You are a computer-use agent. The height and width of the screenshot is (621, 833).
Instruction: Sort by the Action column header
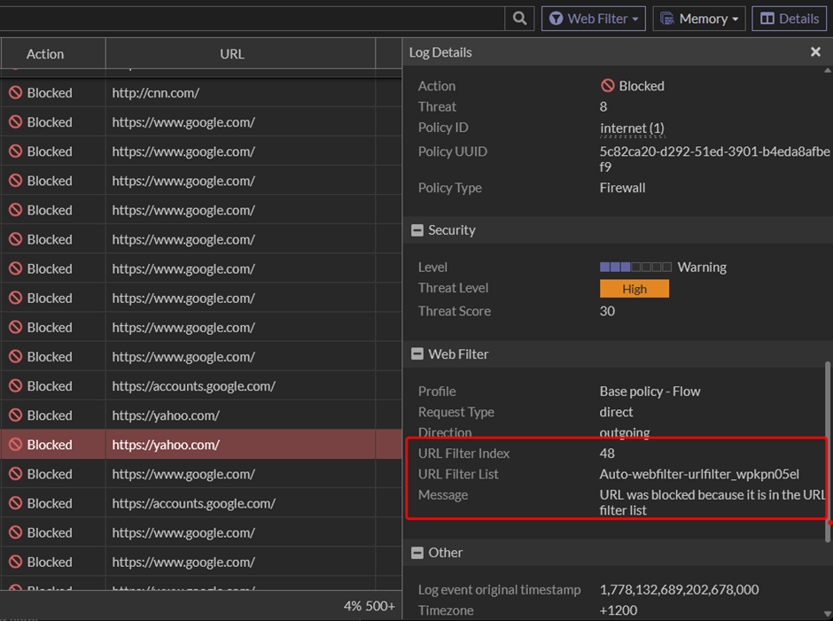[53, 54]
